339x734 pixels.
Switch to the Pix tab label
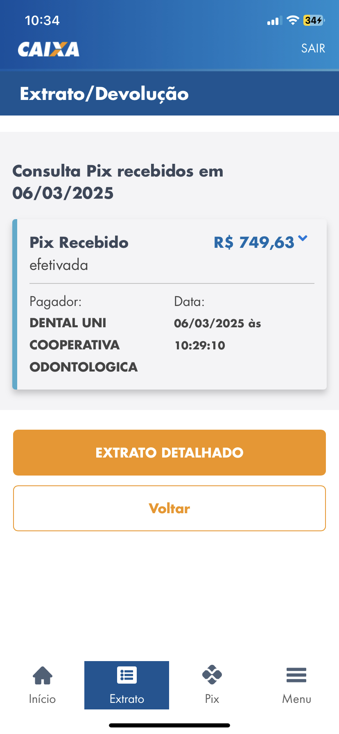(212, 699)
